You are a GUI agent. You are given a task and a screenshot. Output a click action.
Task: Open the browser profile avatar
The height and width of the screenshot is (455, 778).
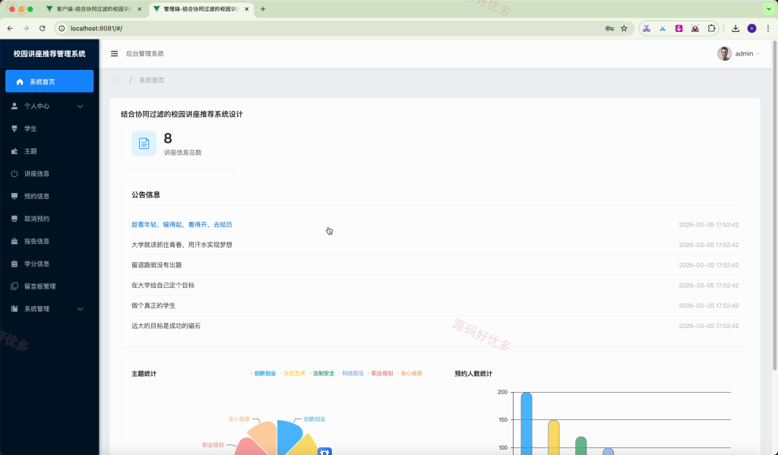(x=752, y=28)
